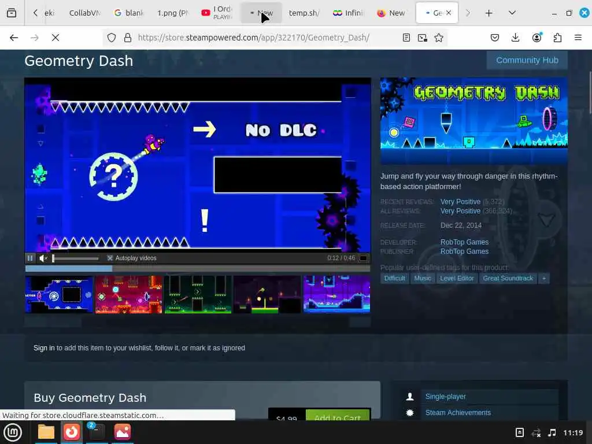Select the red level screenshot thumbnail
The image size is (592, 444).
click(x=128, y=294)
